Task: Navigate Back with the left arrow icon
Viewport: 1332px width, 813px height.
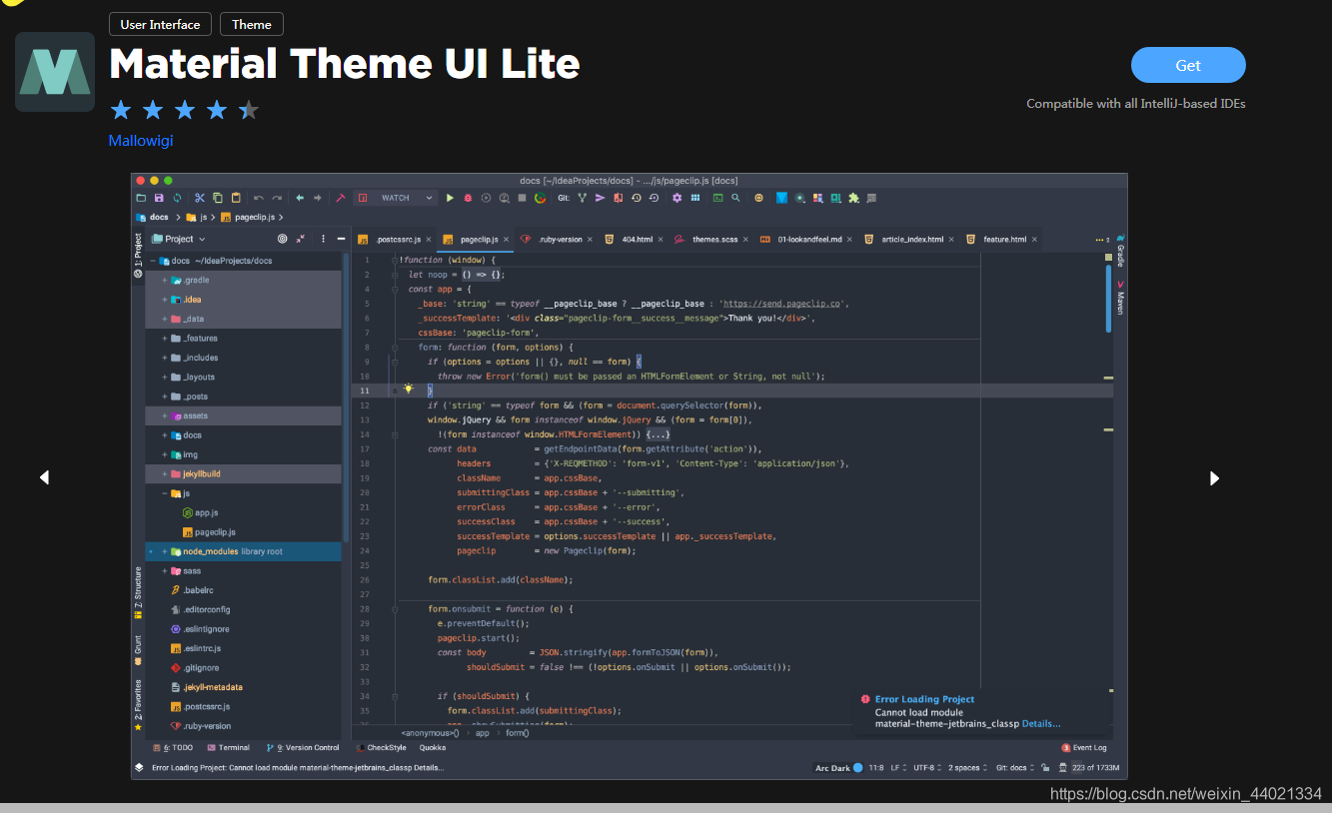Action: [x=300, y=198]
